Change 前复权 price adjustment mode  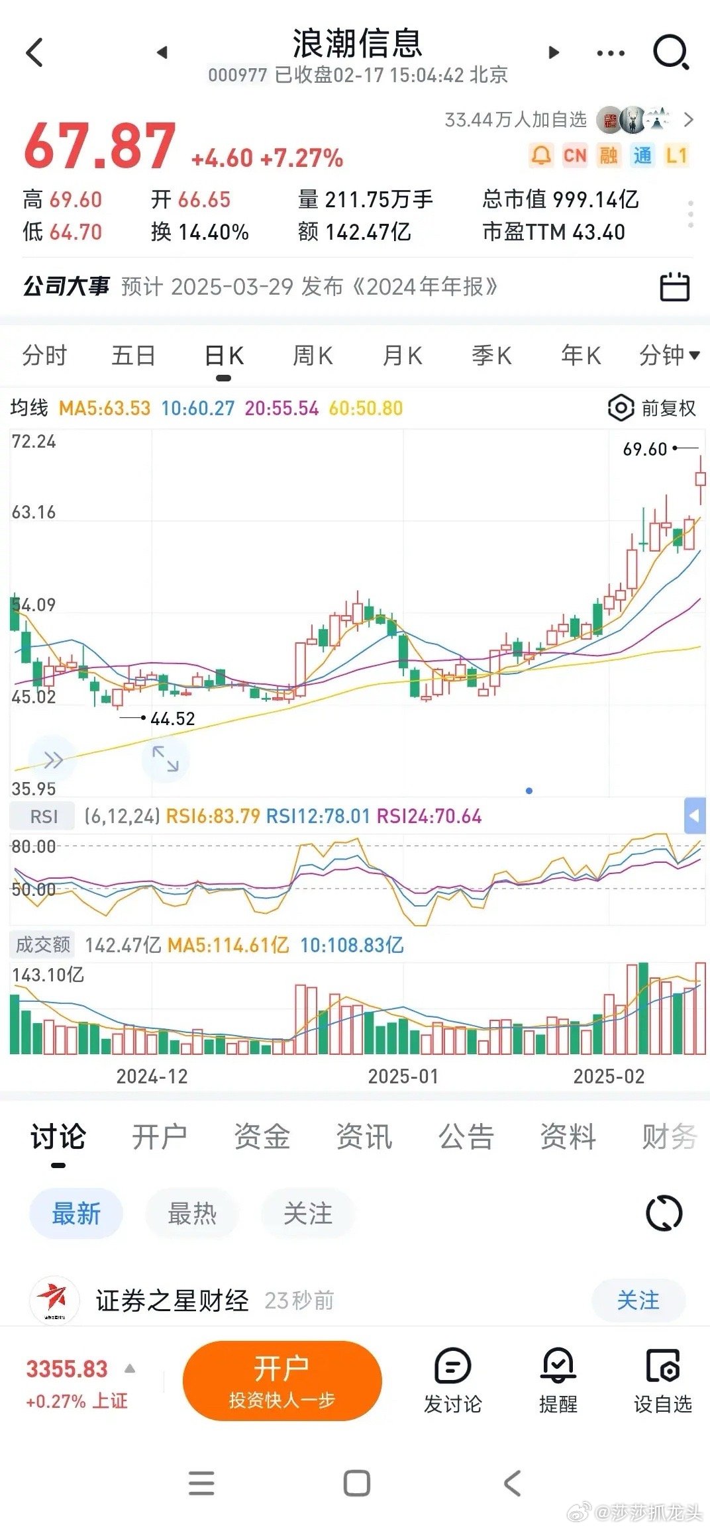(668, 409)
